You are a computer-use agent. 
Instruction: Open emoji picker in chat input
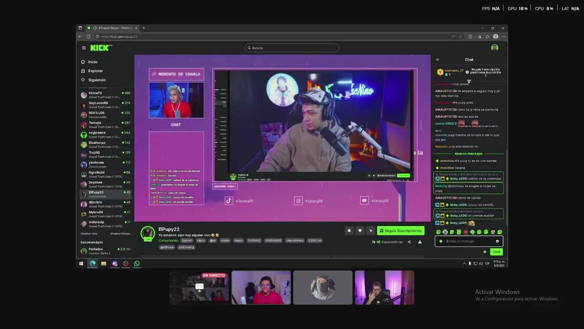pyautogui.click(x=497, y=241)
